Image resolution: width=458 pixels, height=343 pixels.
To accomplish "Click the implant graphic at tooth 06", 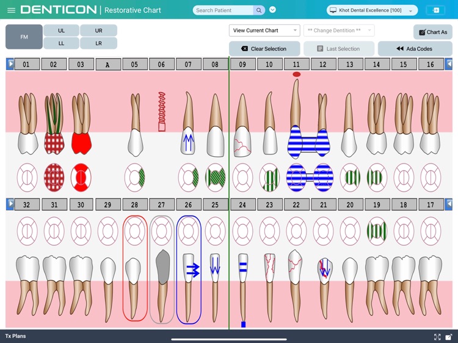I will (162, 112).
